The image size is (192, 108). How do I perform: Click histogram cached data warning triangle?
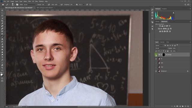pos(173,13)
